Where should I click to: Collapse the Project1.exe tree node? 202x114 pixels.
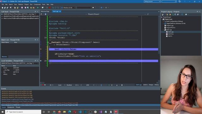(x=162, y=19)
